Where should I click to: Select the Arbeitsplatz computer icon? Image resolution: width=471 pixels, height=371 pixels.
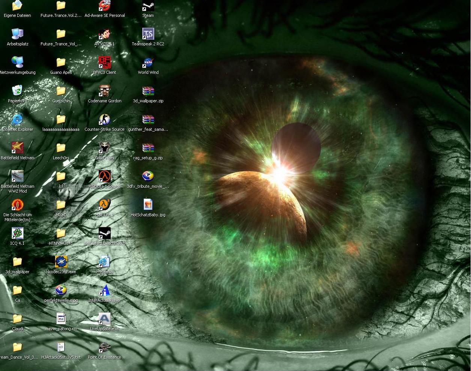click(x=17, y=34)
